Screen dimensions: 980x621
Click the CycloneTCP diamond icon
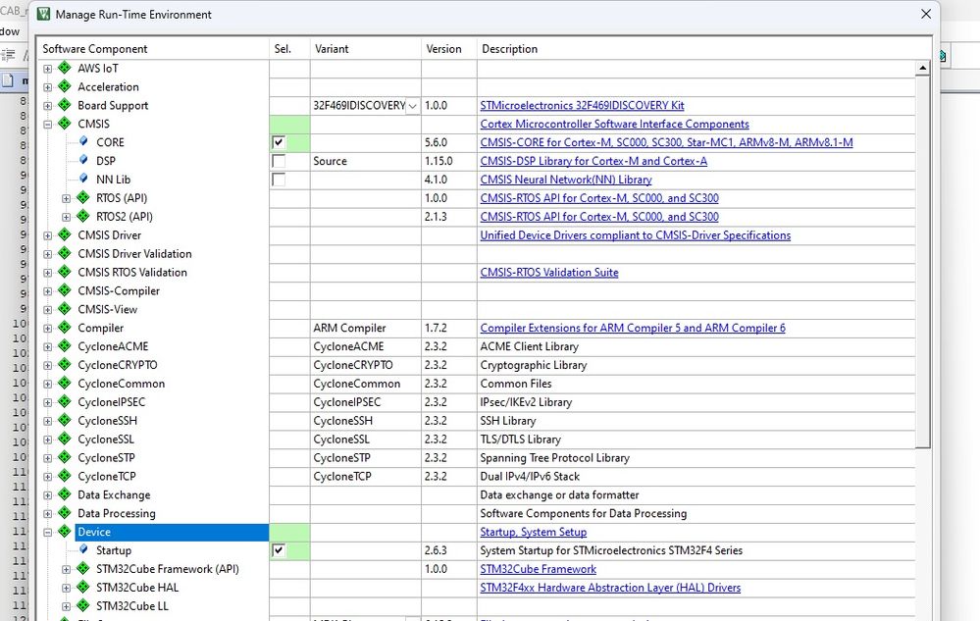[x=65, y=476]
